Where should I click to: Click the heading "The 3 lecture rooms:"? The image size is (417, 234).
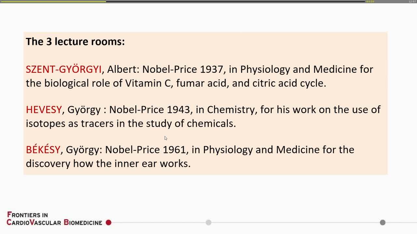coord(75,42)
